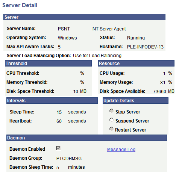179x174 pixels.
Task: Click the Daemon section header
Action: coord(86,138)
